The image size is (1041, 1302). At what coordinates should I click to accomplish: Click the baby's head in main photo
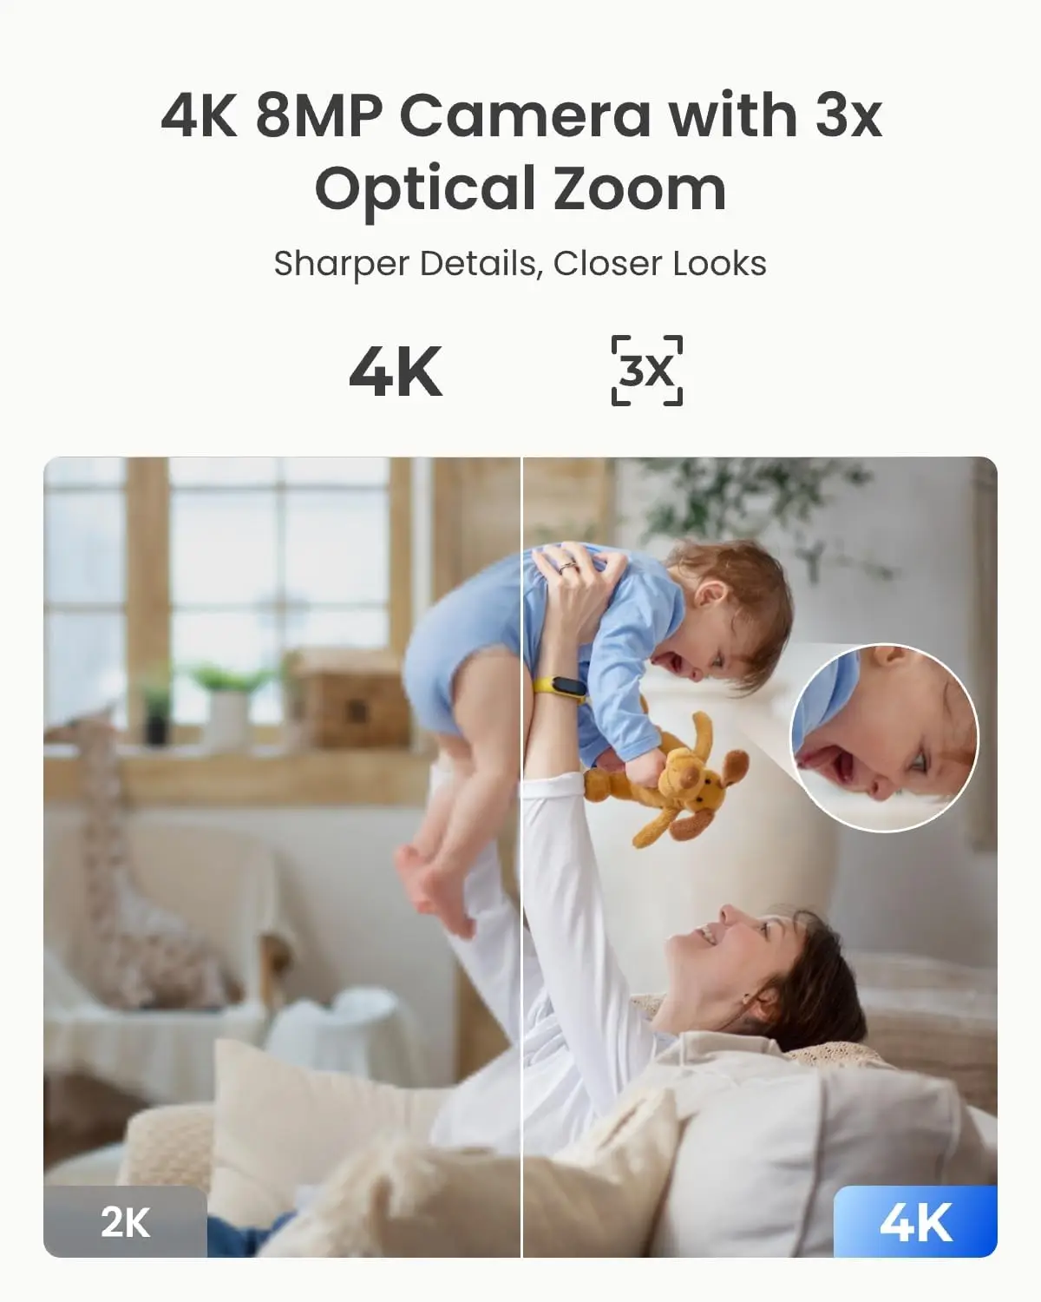tap(727, 608)
